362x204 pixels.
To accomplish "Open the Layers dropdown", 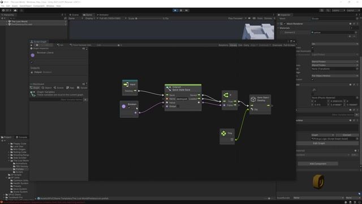I will [338, 10].
